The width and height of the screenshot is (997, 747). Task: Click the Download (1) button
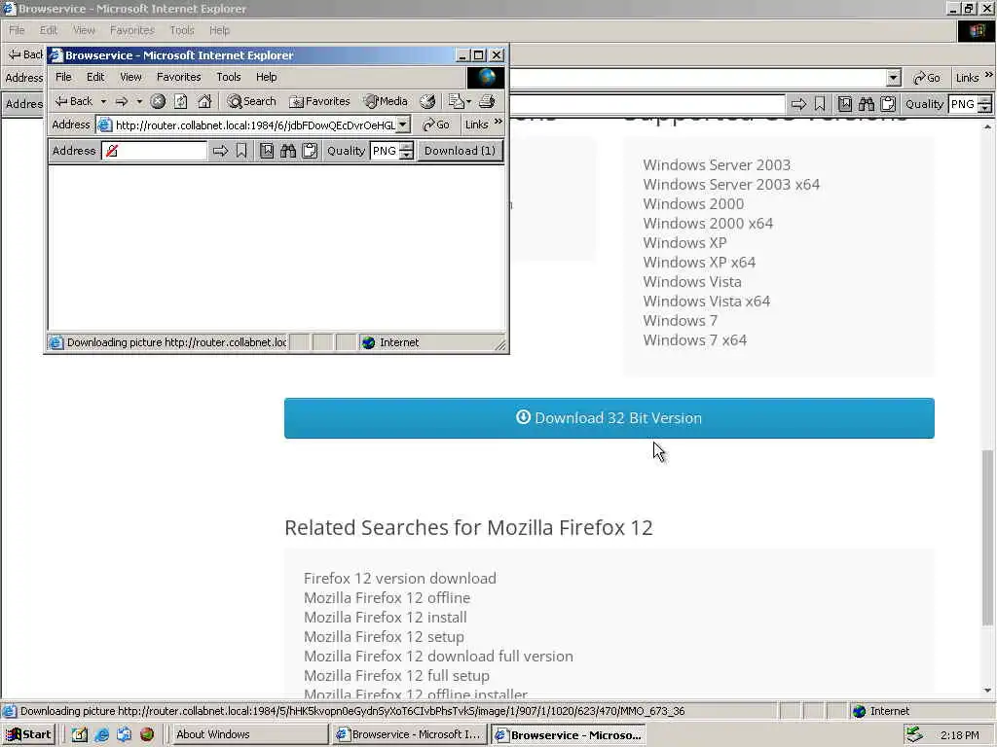point(460,151)
